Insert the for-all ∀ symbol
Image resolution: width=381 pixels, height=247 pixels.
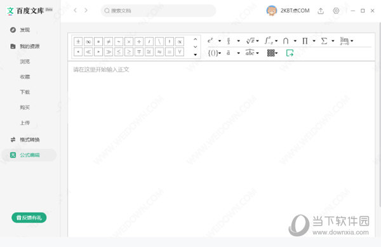[180, 51]
